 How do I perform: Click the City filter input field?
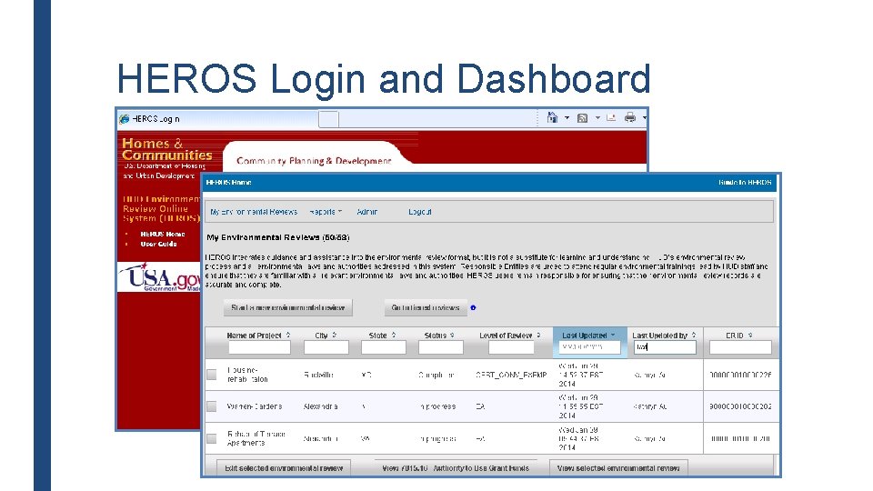point(326,347)
